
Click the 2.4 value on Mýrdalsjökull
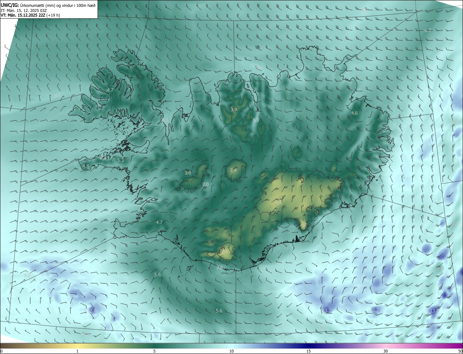225,251
